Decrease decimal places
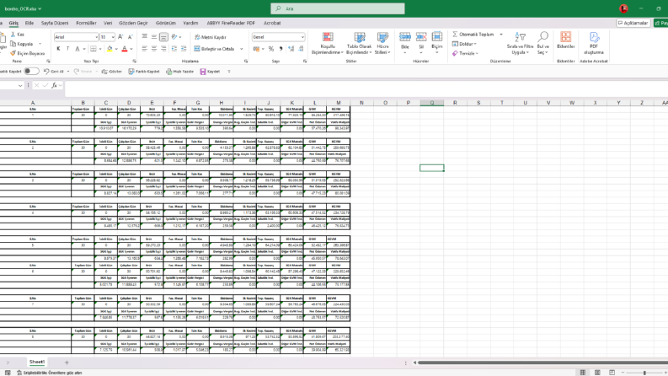The width and height of the screenshot is (668, 376). click(x=301, y=49)
